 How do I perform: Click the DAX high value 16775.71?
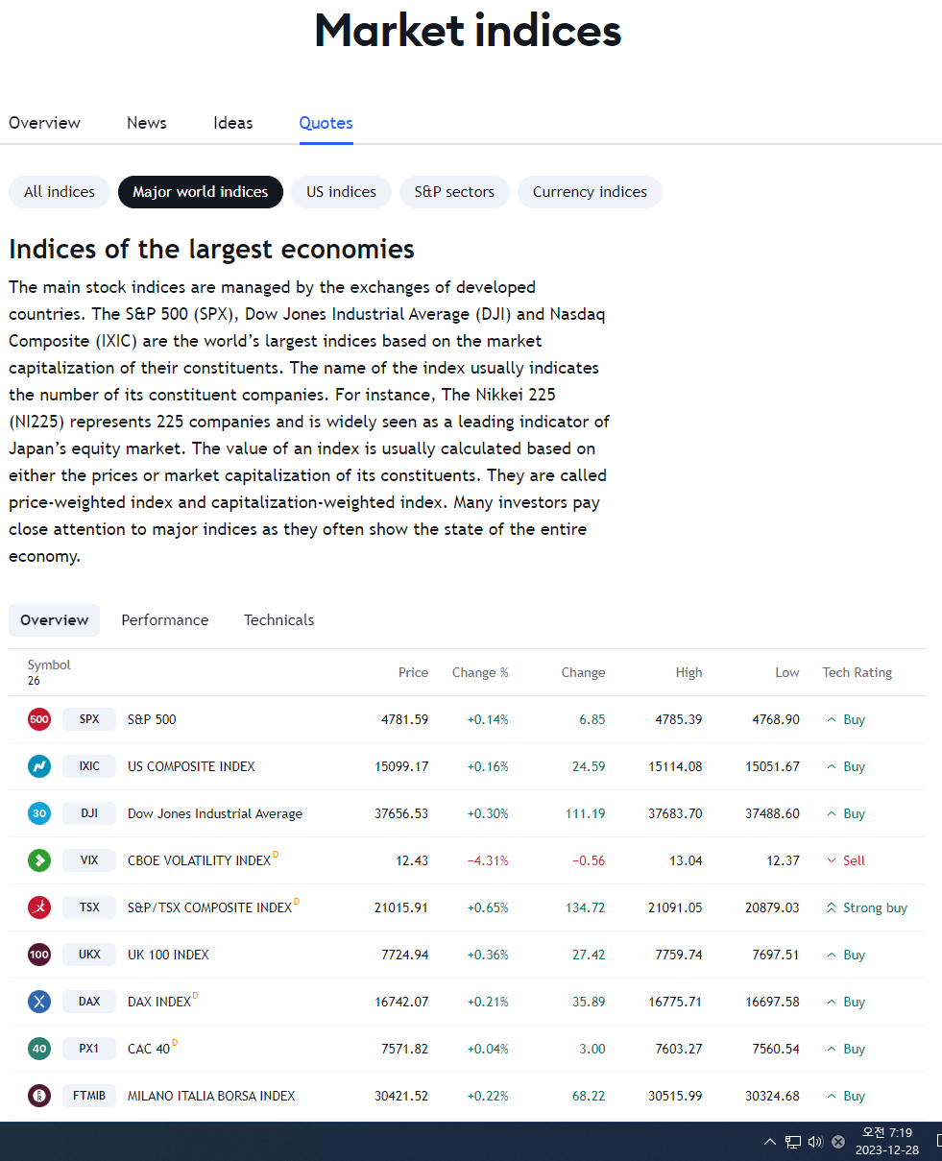675,1002
